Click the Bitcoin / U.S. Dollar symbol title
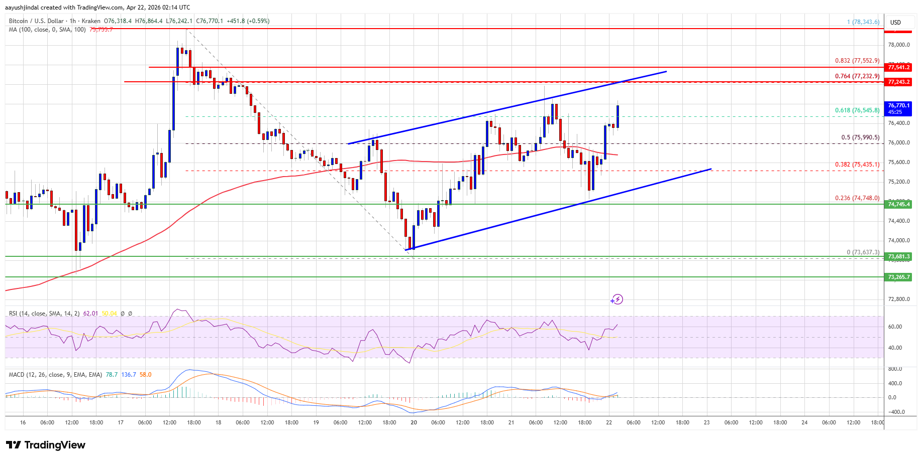Image resolution: width=922 pixels, height=460 pixels. (x=36, y=21)
